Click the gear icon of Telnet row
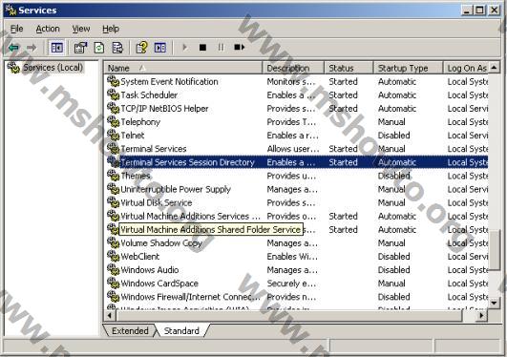The height and width of the screenshot is (357, 507). pos(114,136)
